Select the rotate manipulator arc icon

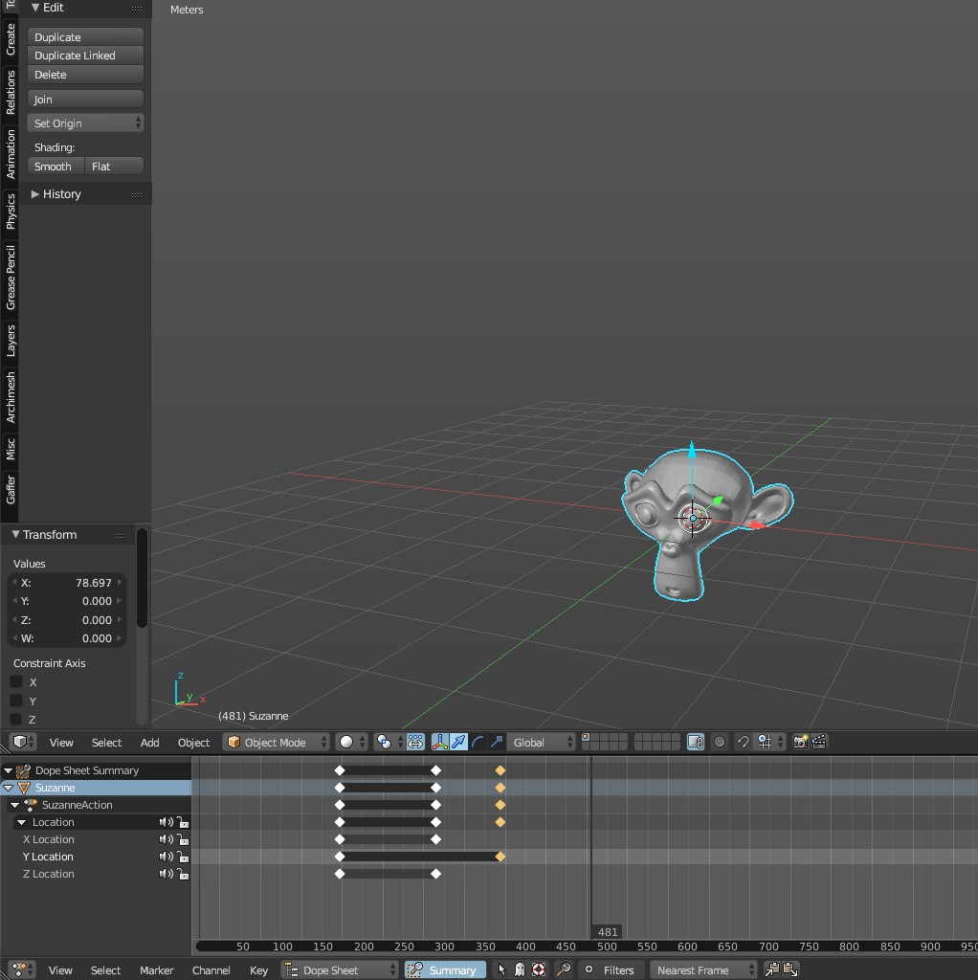pos(478,742)
